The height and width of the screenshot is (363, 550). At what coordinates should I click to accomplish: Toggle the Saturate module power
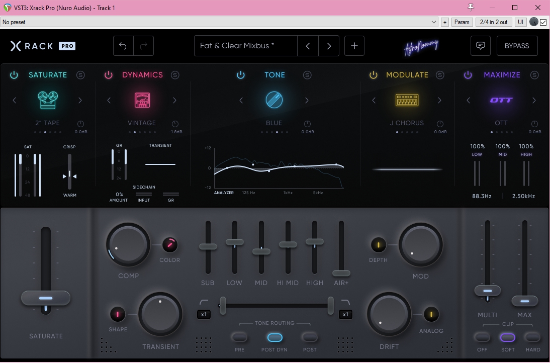coord(14,75)
